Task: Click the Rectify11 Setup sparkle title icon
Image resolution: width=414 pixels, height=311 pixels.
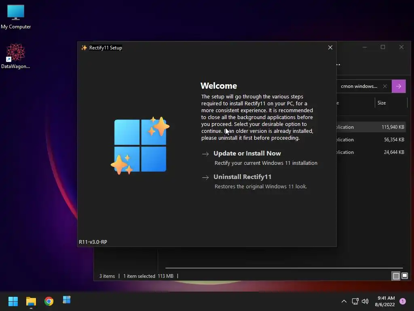Action: click(x=84, y=48)
